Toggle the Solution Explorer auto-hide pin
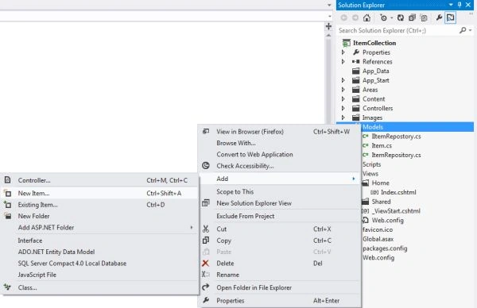Screen dimensions: 477x308 [x=460, y=5]
